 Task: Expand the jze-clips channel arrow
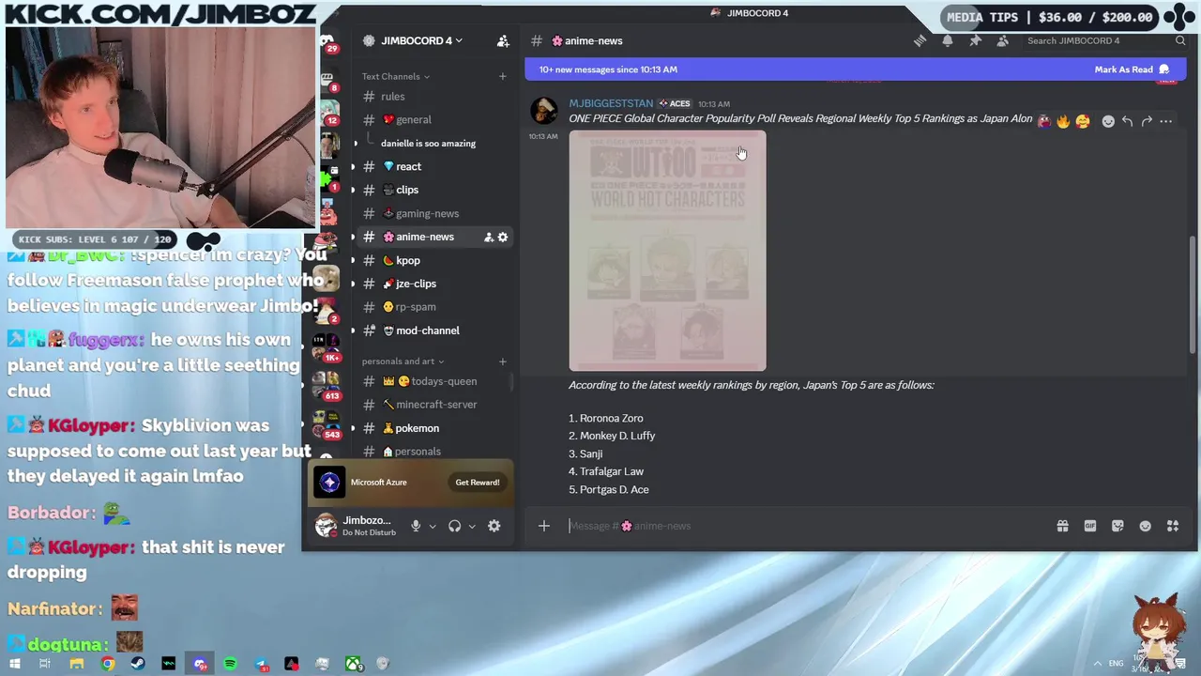pyautogui.click(x=354, y=284)
